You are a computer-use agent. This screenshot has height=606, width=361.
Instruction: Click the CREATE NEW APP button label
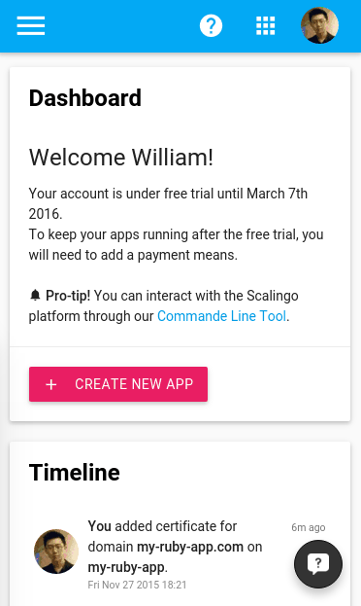[x=134, y=384]
